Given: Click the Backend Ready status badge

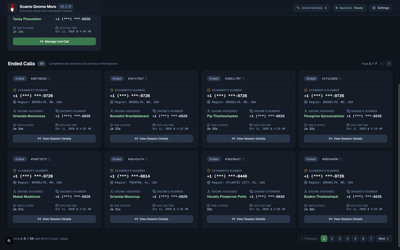Looking at the screenshot, I should click(349, 8).
